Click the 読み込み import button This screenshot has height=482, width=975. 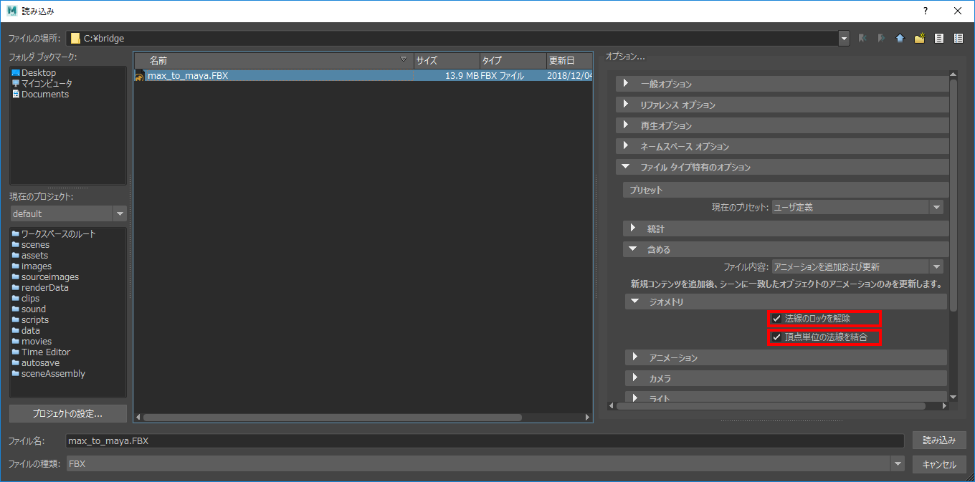point(938,440)
